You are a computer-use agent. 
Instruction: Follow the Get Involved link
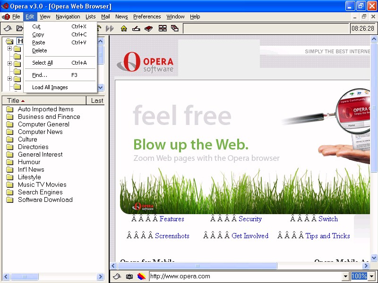(x=250, y=235)
